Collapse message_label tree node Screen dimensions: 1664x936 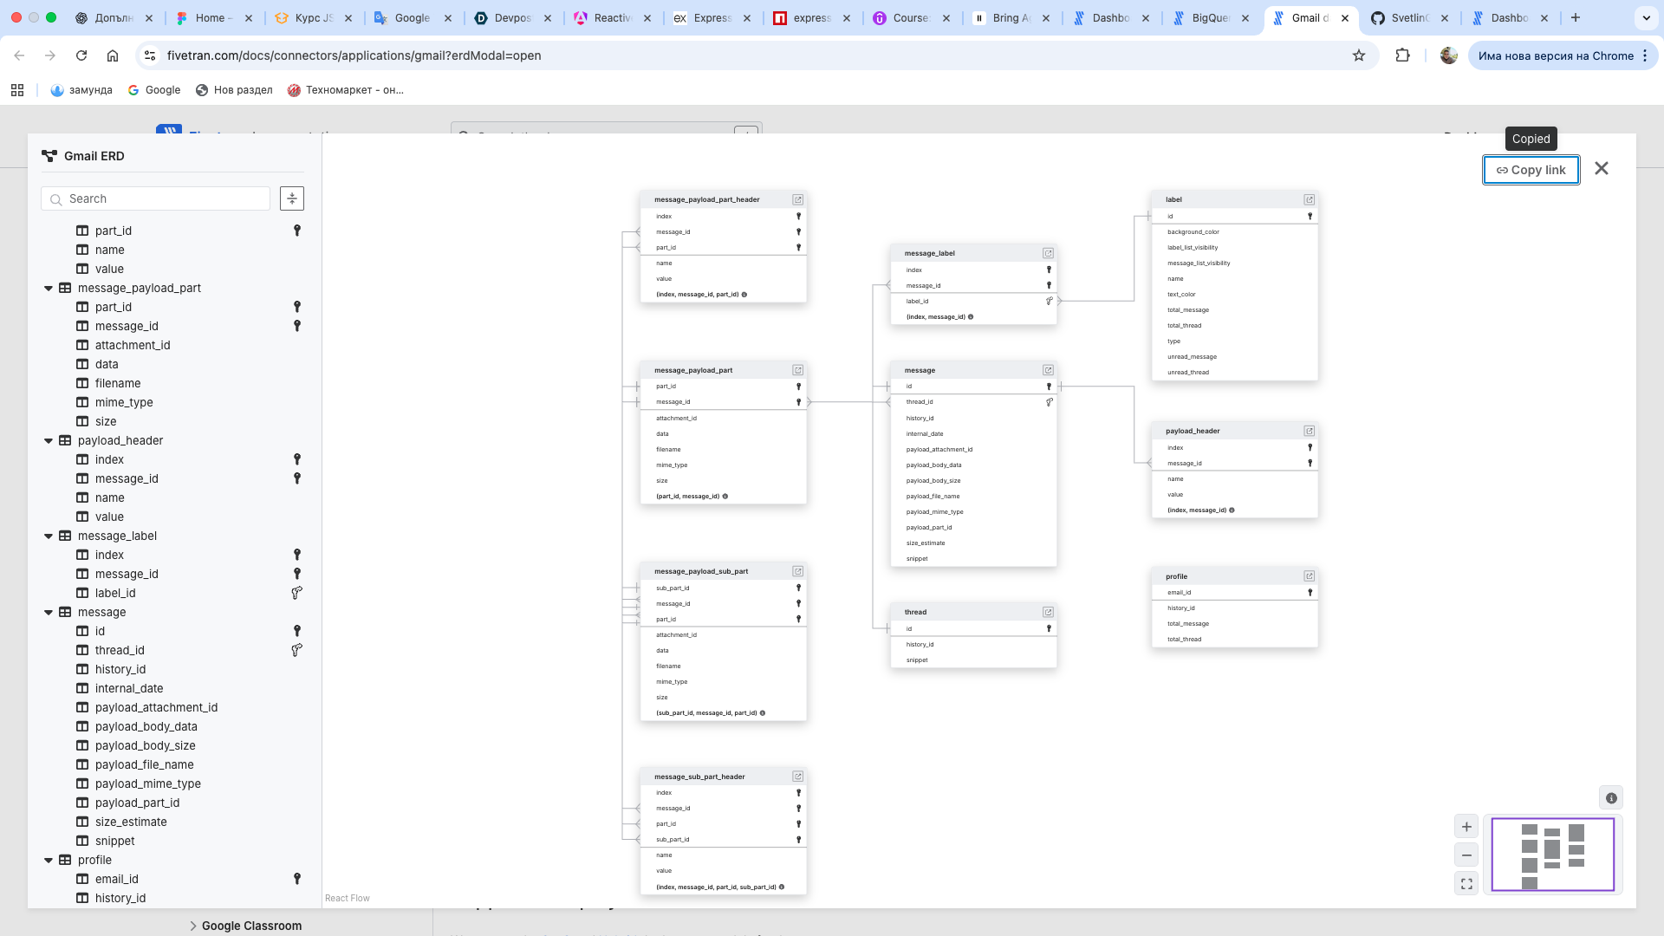[x=49, y=536]
